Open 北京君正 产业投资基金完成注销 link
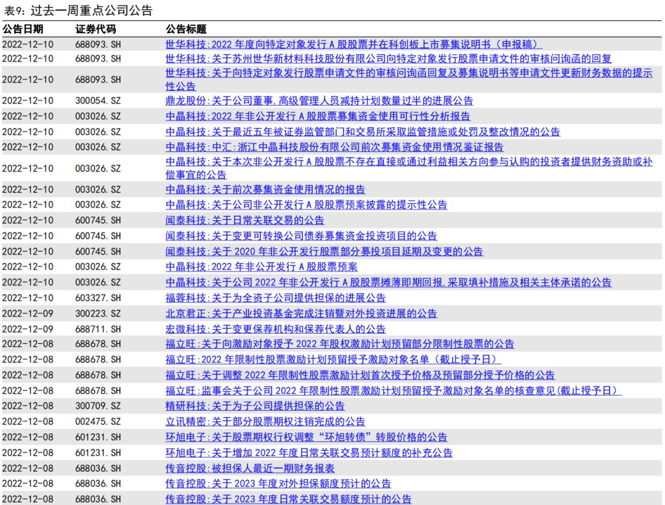The width and height of the screenshot is (665, 505). pyautogui.click(x=301, y=314)
